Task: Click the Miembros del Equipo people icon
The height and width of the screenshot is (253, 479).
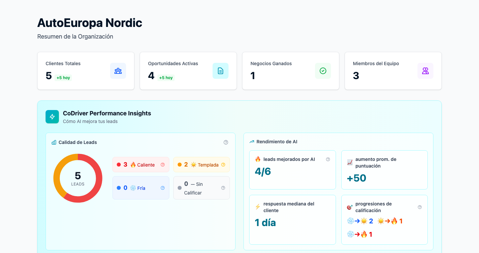Action: tap(425, 71)
